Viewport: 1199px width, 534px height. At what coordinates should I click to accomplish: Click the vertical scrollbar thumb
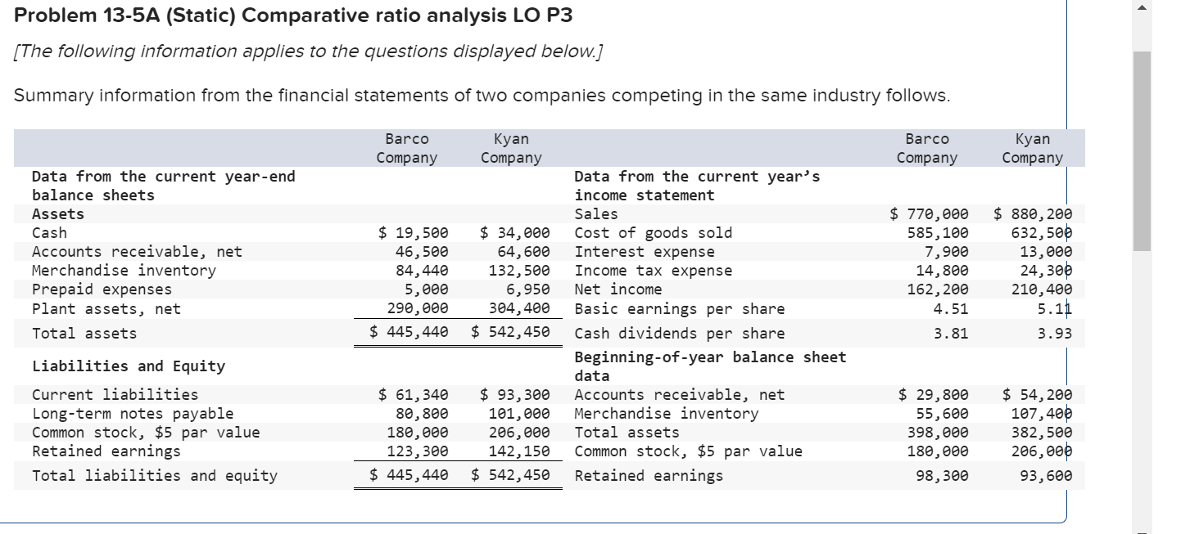[x=1142, y=150]
